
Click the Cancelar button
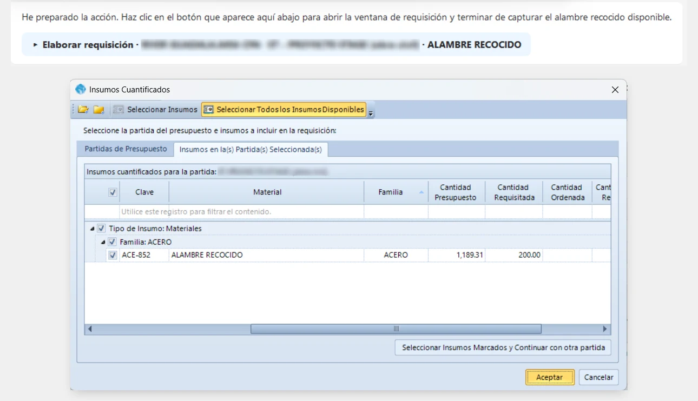(599, 377)
